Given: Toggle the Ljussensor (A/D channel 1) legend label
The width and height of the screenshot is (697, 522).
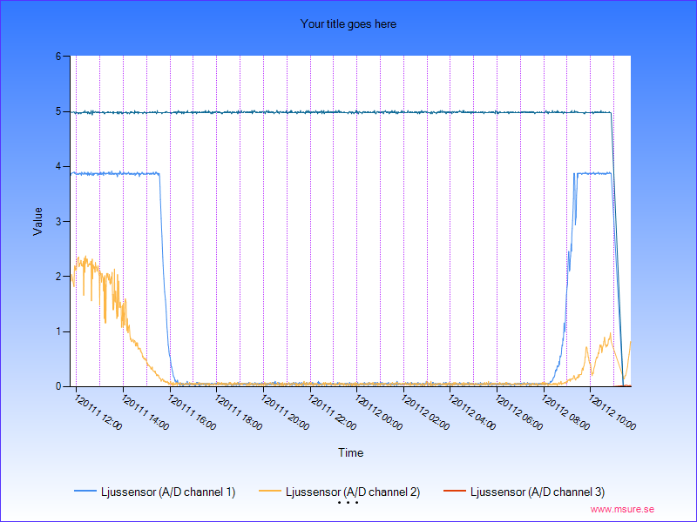Looking at the screenshot, I should point(168,492).
